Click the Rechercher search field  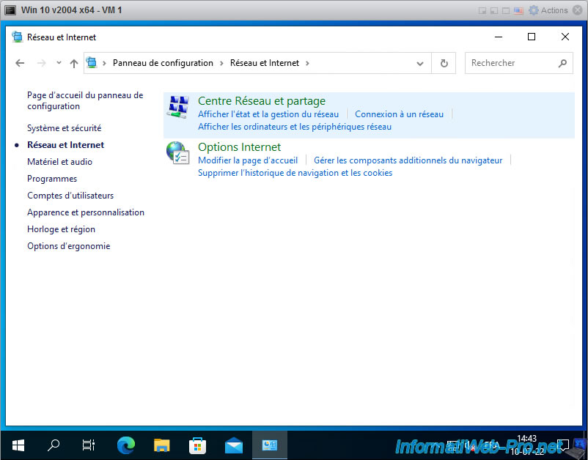[518, 63]
